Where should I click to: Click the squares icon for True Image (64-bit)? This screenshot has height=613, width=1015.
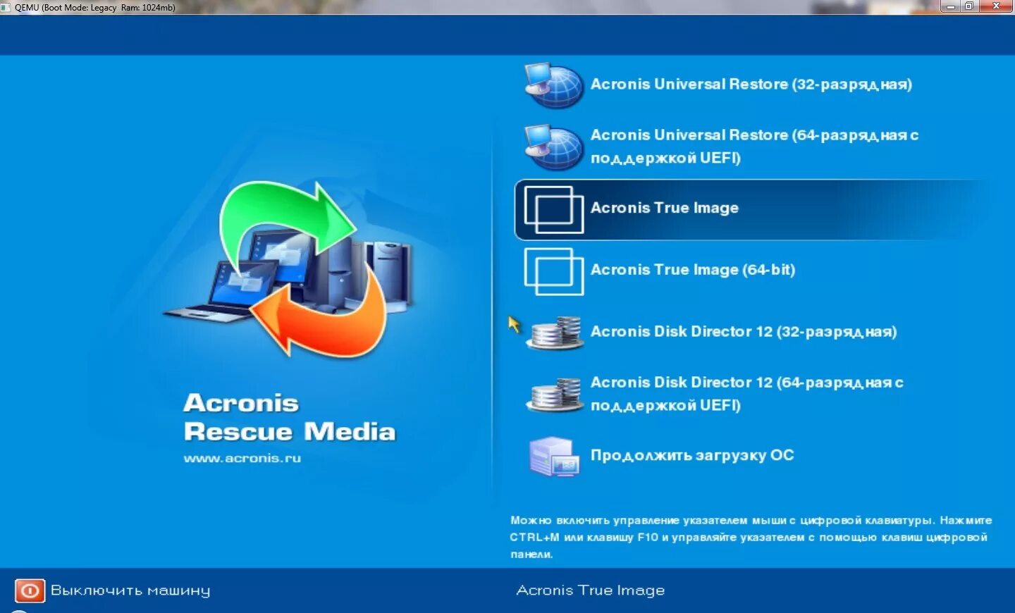pos(554,271)
